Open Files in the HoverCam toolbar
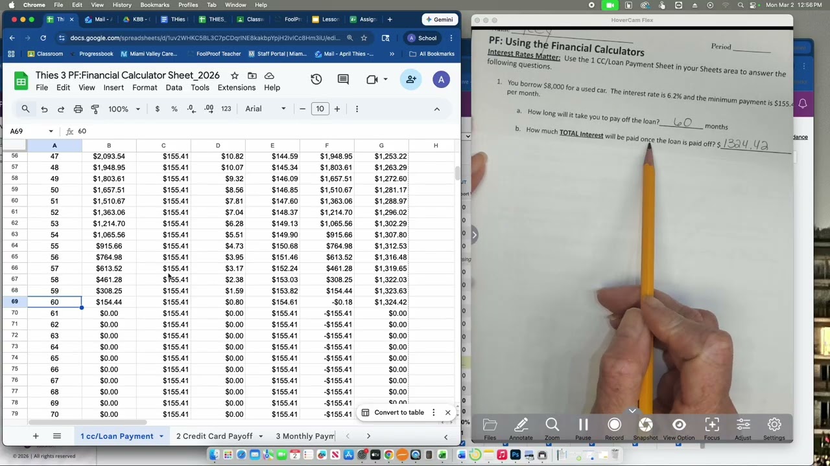Screen dimensions: 830x466 pyautogui.click(x=490, y=428)
